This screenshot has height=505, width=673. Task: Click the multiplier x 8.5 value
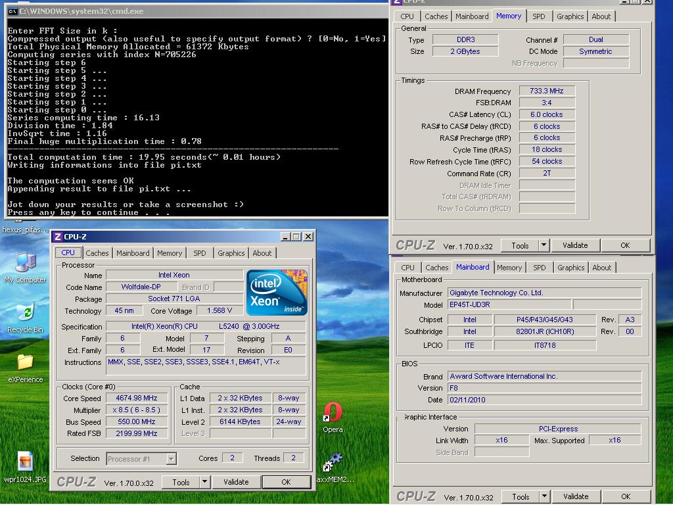coord(137,410)
